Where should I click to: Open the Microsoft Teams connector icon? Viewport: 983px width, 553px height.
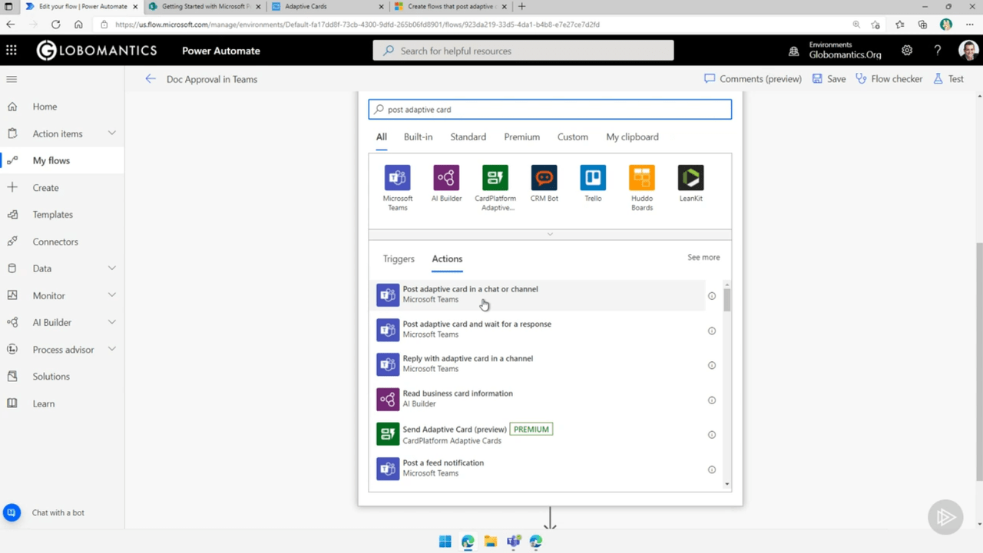(397, 178)
